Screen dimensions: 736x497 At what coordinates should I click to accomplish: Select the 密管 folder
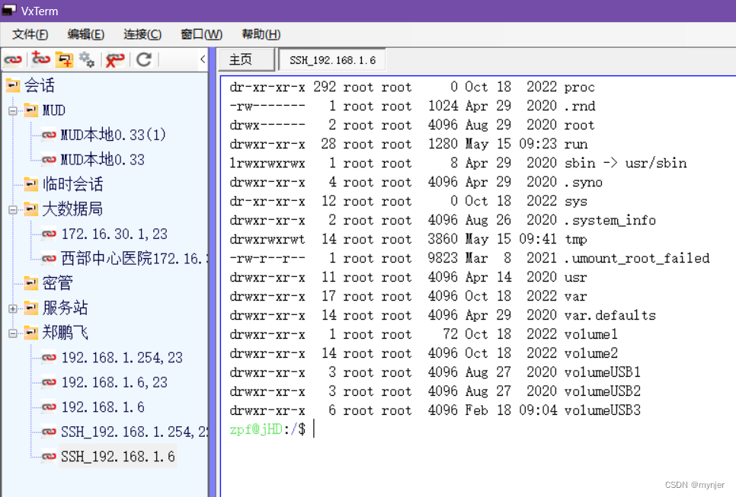tap(58, 283)
